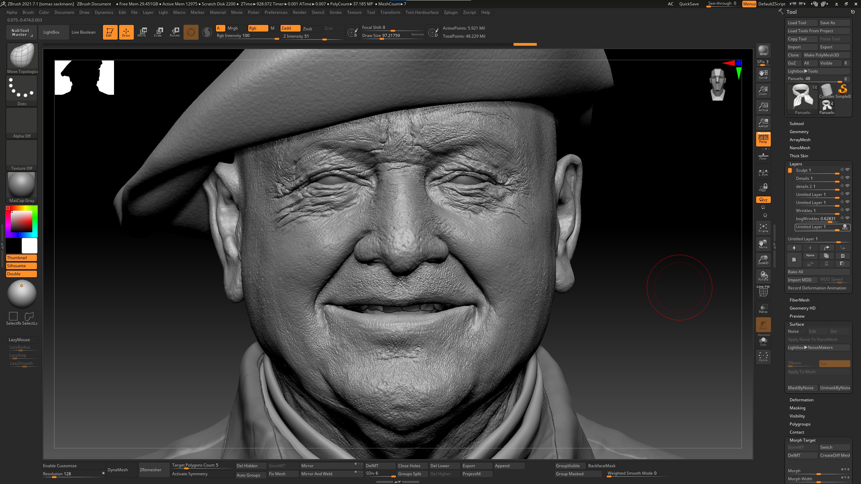Expand the Subtool section
Viewport: 861px width, 484px height.
pos(797,124)
